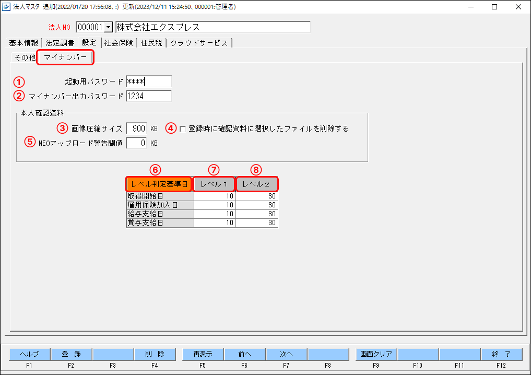Viewport: 531px width, 375px height.
Task: Select the 賞与支給日 row label
Action: (160, 222)
